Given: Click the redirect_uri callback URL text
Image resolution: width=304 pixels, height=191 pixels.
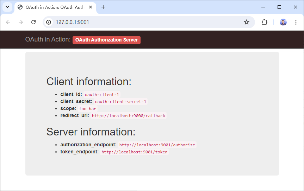Looking at the screenshot, I should (128, 116).
